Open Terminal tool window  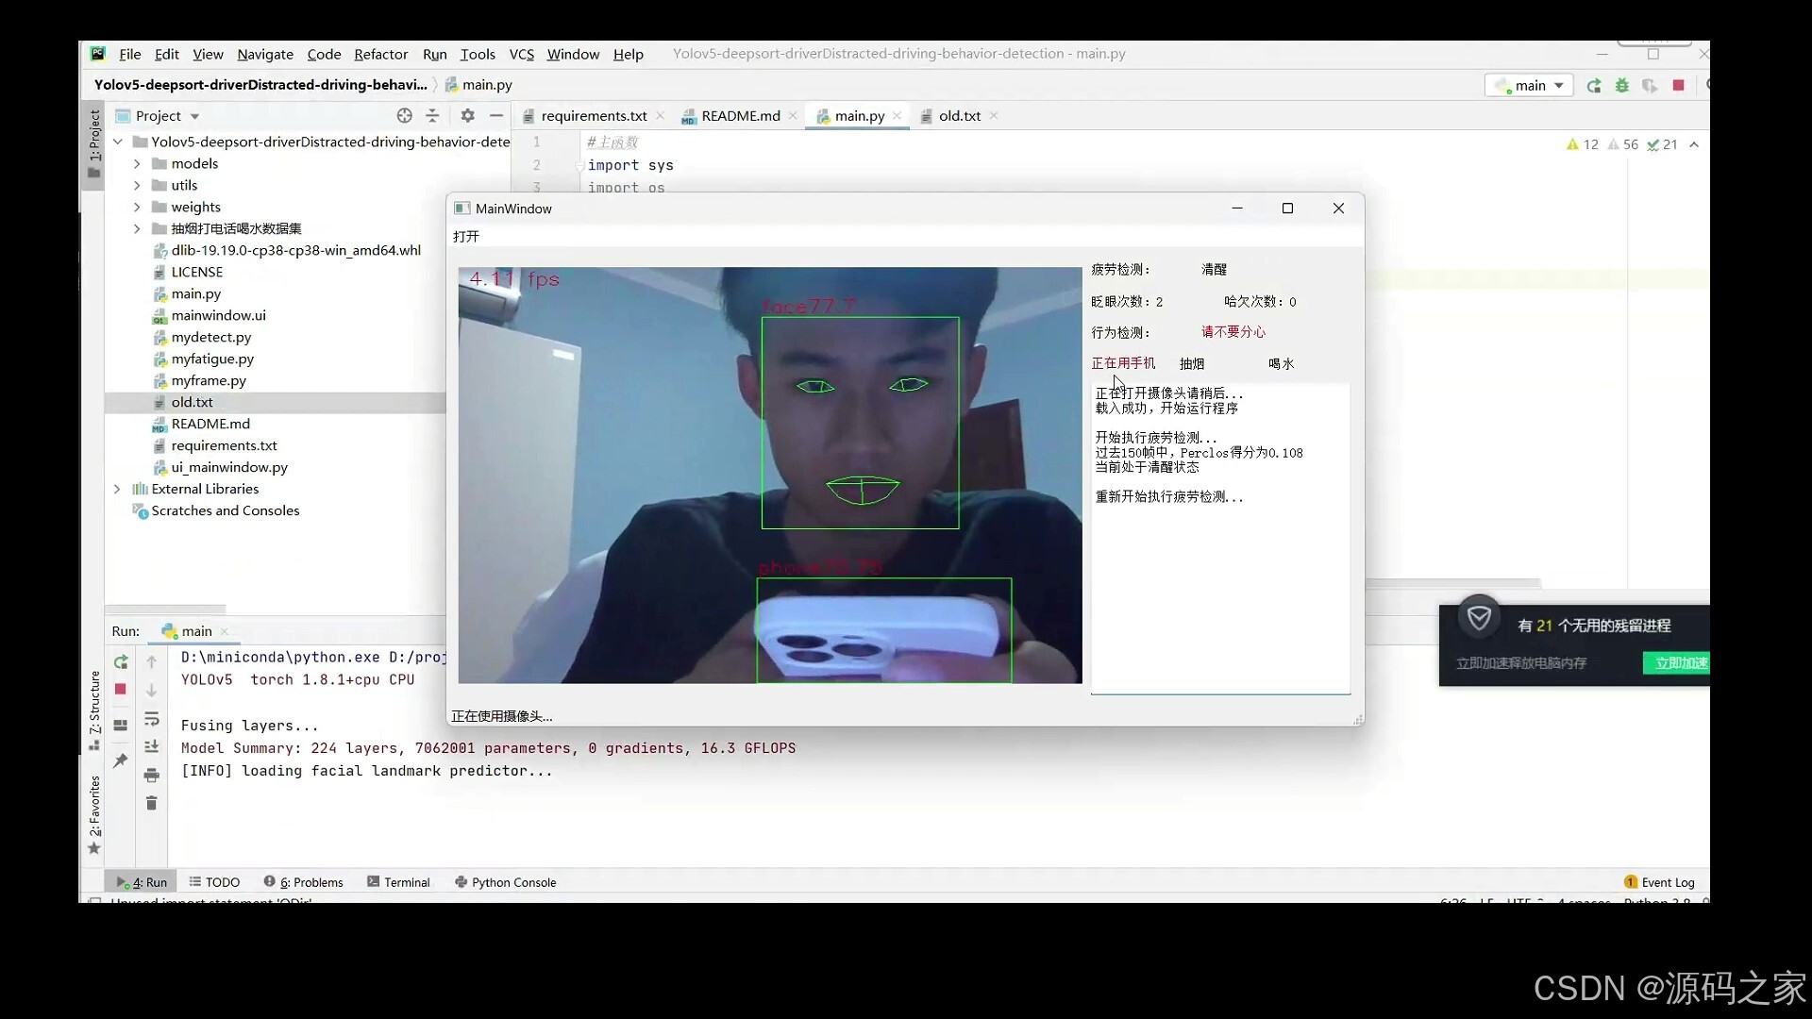pyautogui.click(x=398, y=882)
